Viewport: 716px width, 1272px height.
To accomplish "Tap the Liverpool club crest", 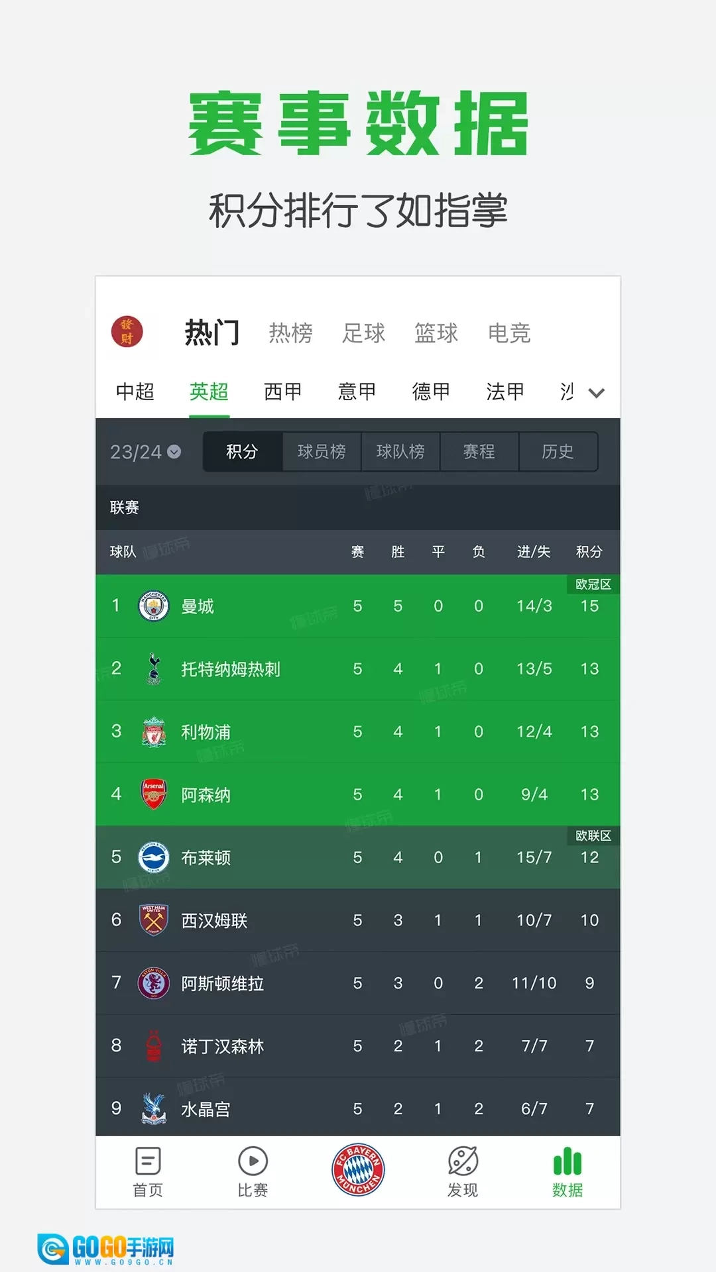I will [154, 731].
